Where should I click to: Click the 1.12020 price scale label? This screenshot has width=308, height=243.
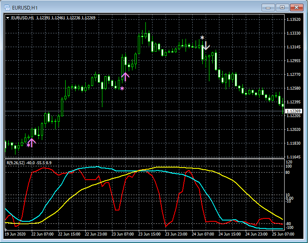(293, 129)
